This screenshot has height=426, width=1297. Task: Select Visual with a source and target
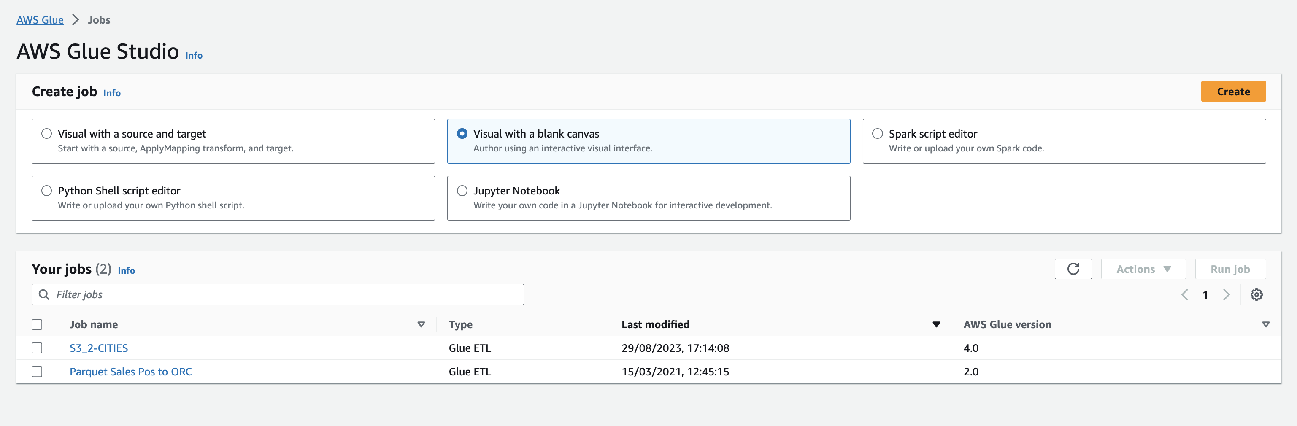[x=233, y=141]
